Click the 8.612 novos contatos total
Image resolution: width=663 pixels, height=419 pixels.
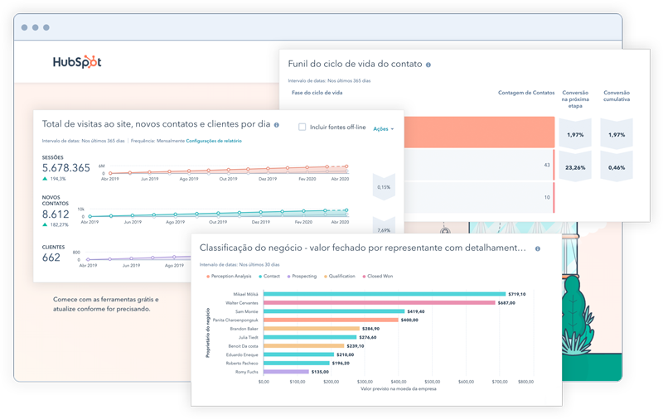56,214
